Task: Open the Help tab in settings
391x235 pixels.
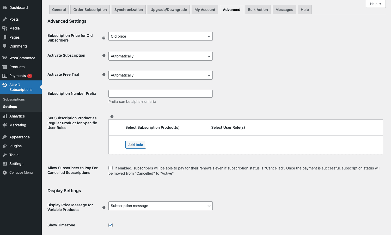Action: pos(305,10)
